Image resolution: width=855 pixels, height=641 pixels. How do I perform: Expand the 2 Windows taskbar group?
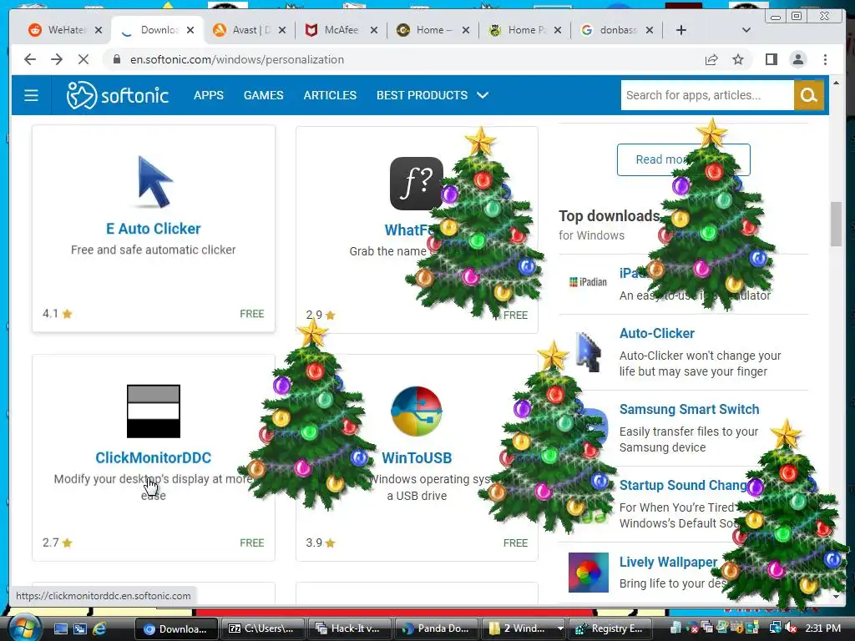(x=525, y=628)
